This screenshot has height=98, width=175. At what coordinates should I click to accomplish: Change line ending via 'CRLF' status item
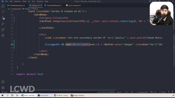coord(132,92)
